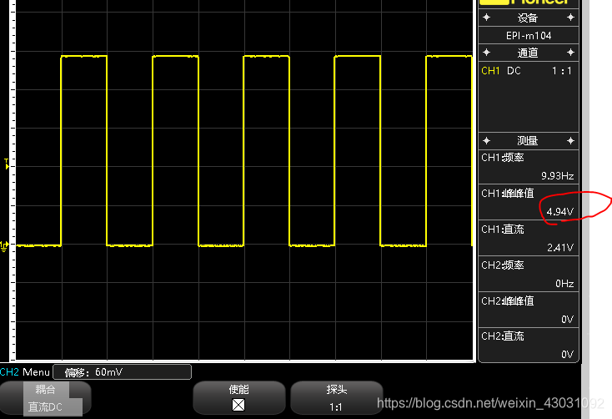Open the 设备 device section header
This screenshot has height=419, width=612.
click(529, 18)
